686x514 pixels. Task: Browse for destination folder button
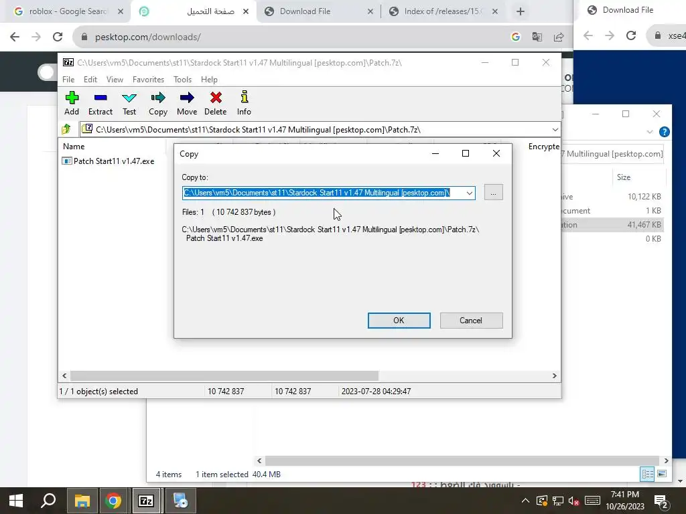click(x=494, y=193)
